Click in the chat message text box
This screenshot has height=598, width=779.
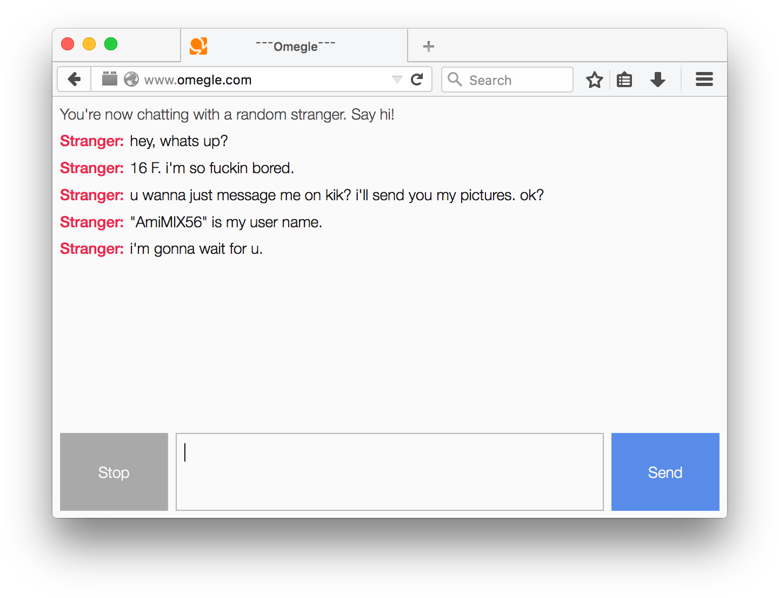coord(390,472)
